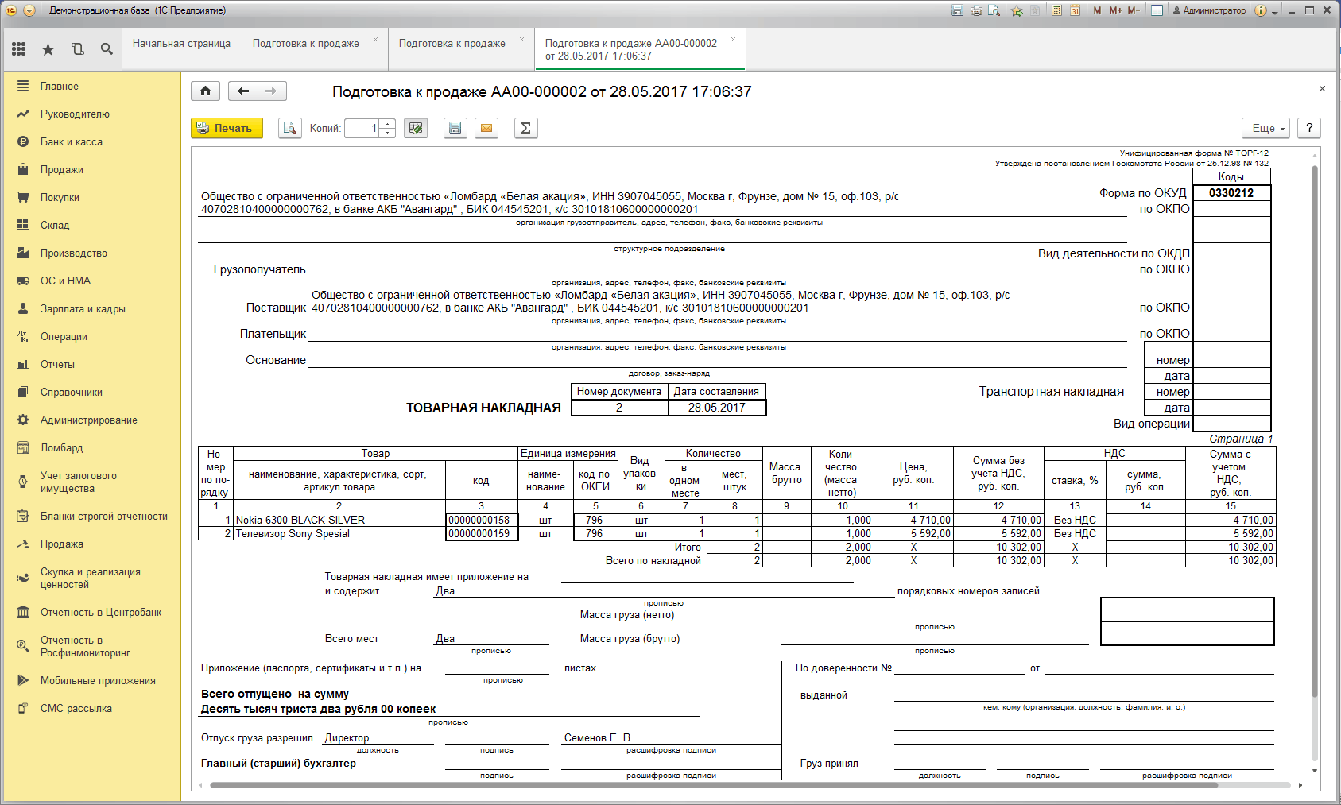Navigate back with left arrow button
Viewport: 1341px width, 805px height.
243,91
